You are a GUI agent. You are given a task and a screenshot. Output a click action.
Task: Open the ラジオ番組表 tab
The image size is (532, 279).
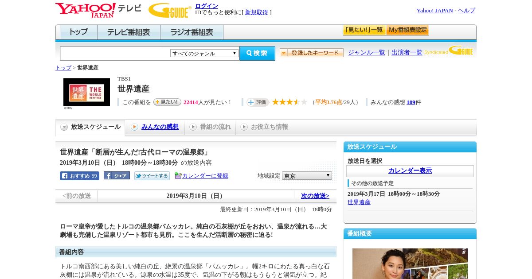point(192,32)
